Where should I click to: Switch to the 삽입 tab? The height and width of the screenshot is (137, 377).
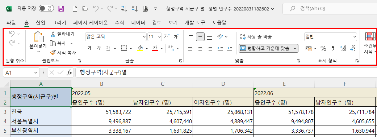pos(41,23)
